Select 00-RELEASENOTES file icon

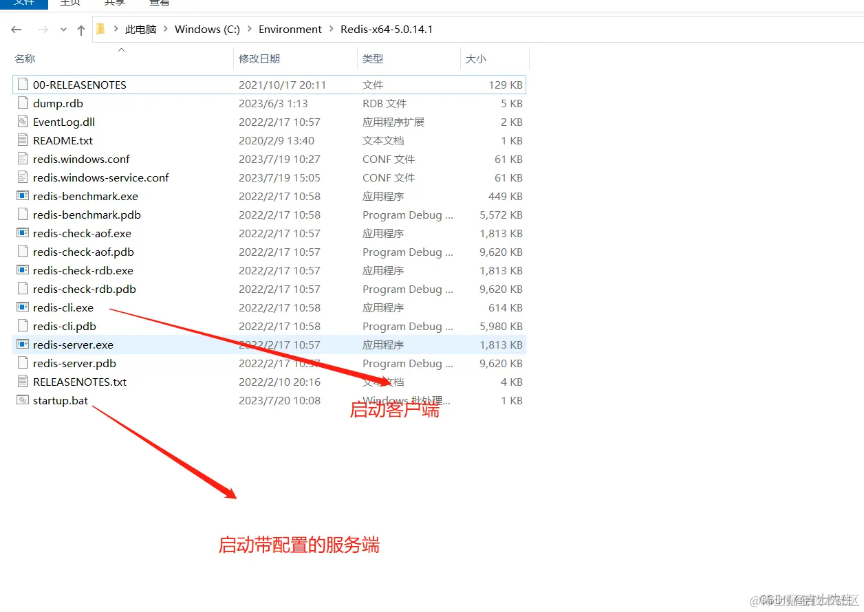[23, 85]
